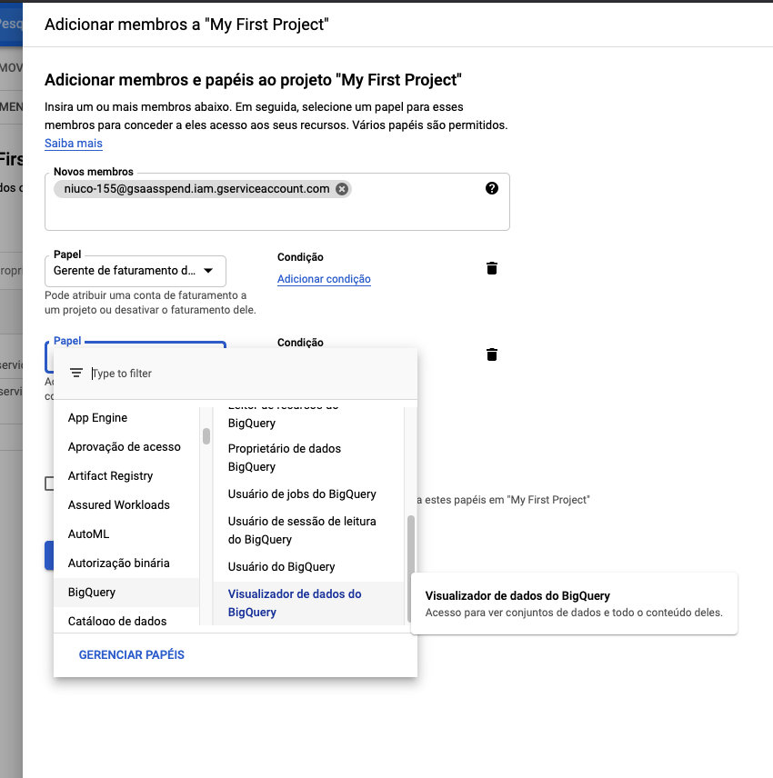The width and height of the screenshot is (773, 778).
Task: Click in the Novos membros input box
Action: coord(277,202)
